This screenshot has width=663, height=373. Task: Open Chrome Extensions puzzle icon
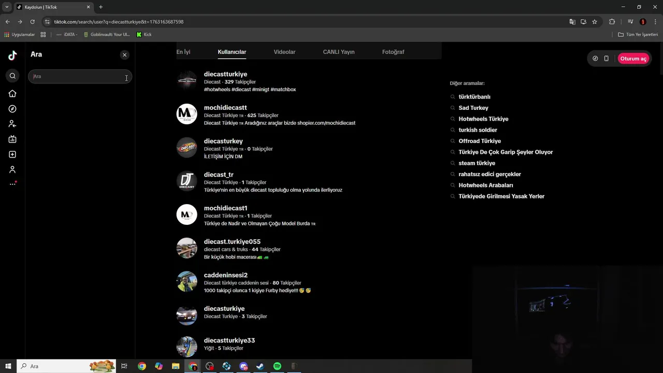tap(612, 22)
